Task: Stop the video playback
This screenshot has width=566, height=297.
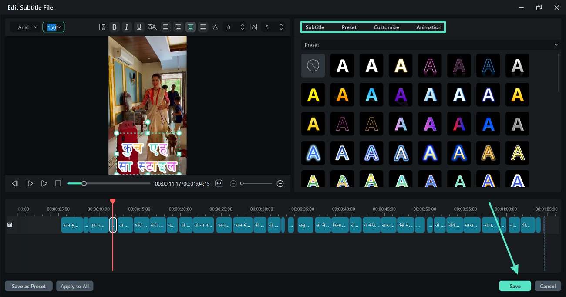Action: coord(58,183)
